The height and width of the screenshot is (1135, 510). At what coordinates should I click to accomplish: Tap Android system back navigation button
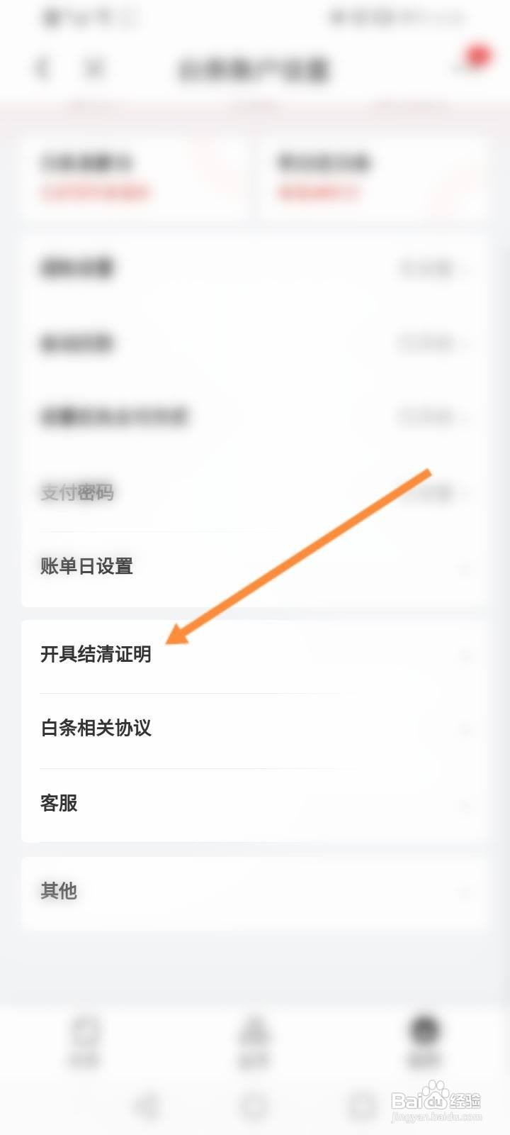[x=147, y=1105]
